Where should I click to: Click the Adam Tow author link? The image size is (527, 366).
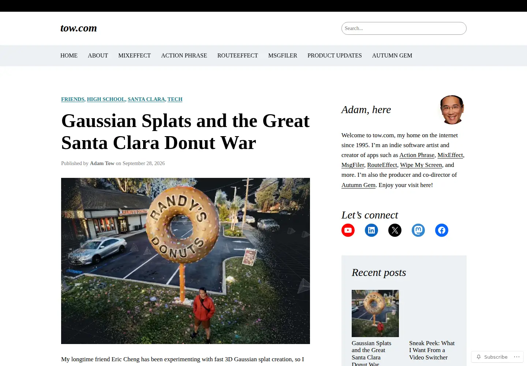click(x=102, y=163)
